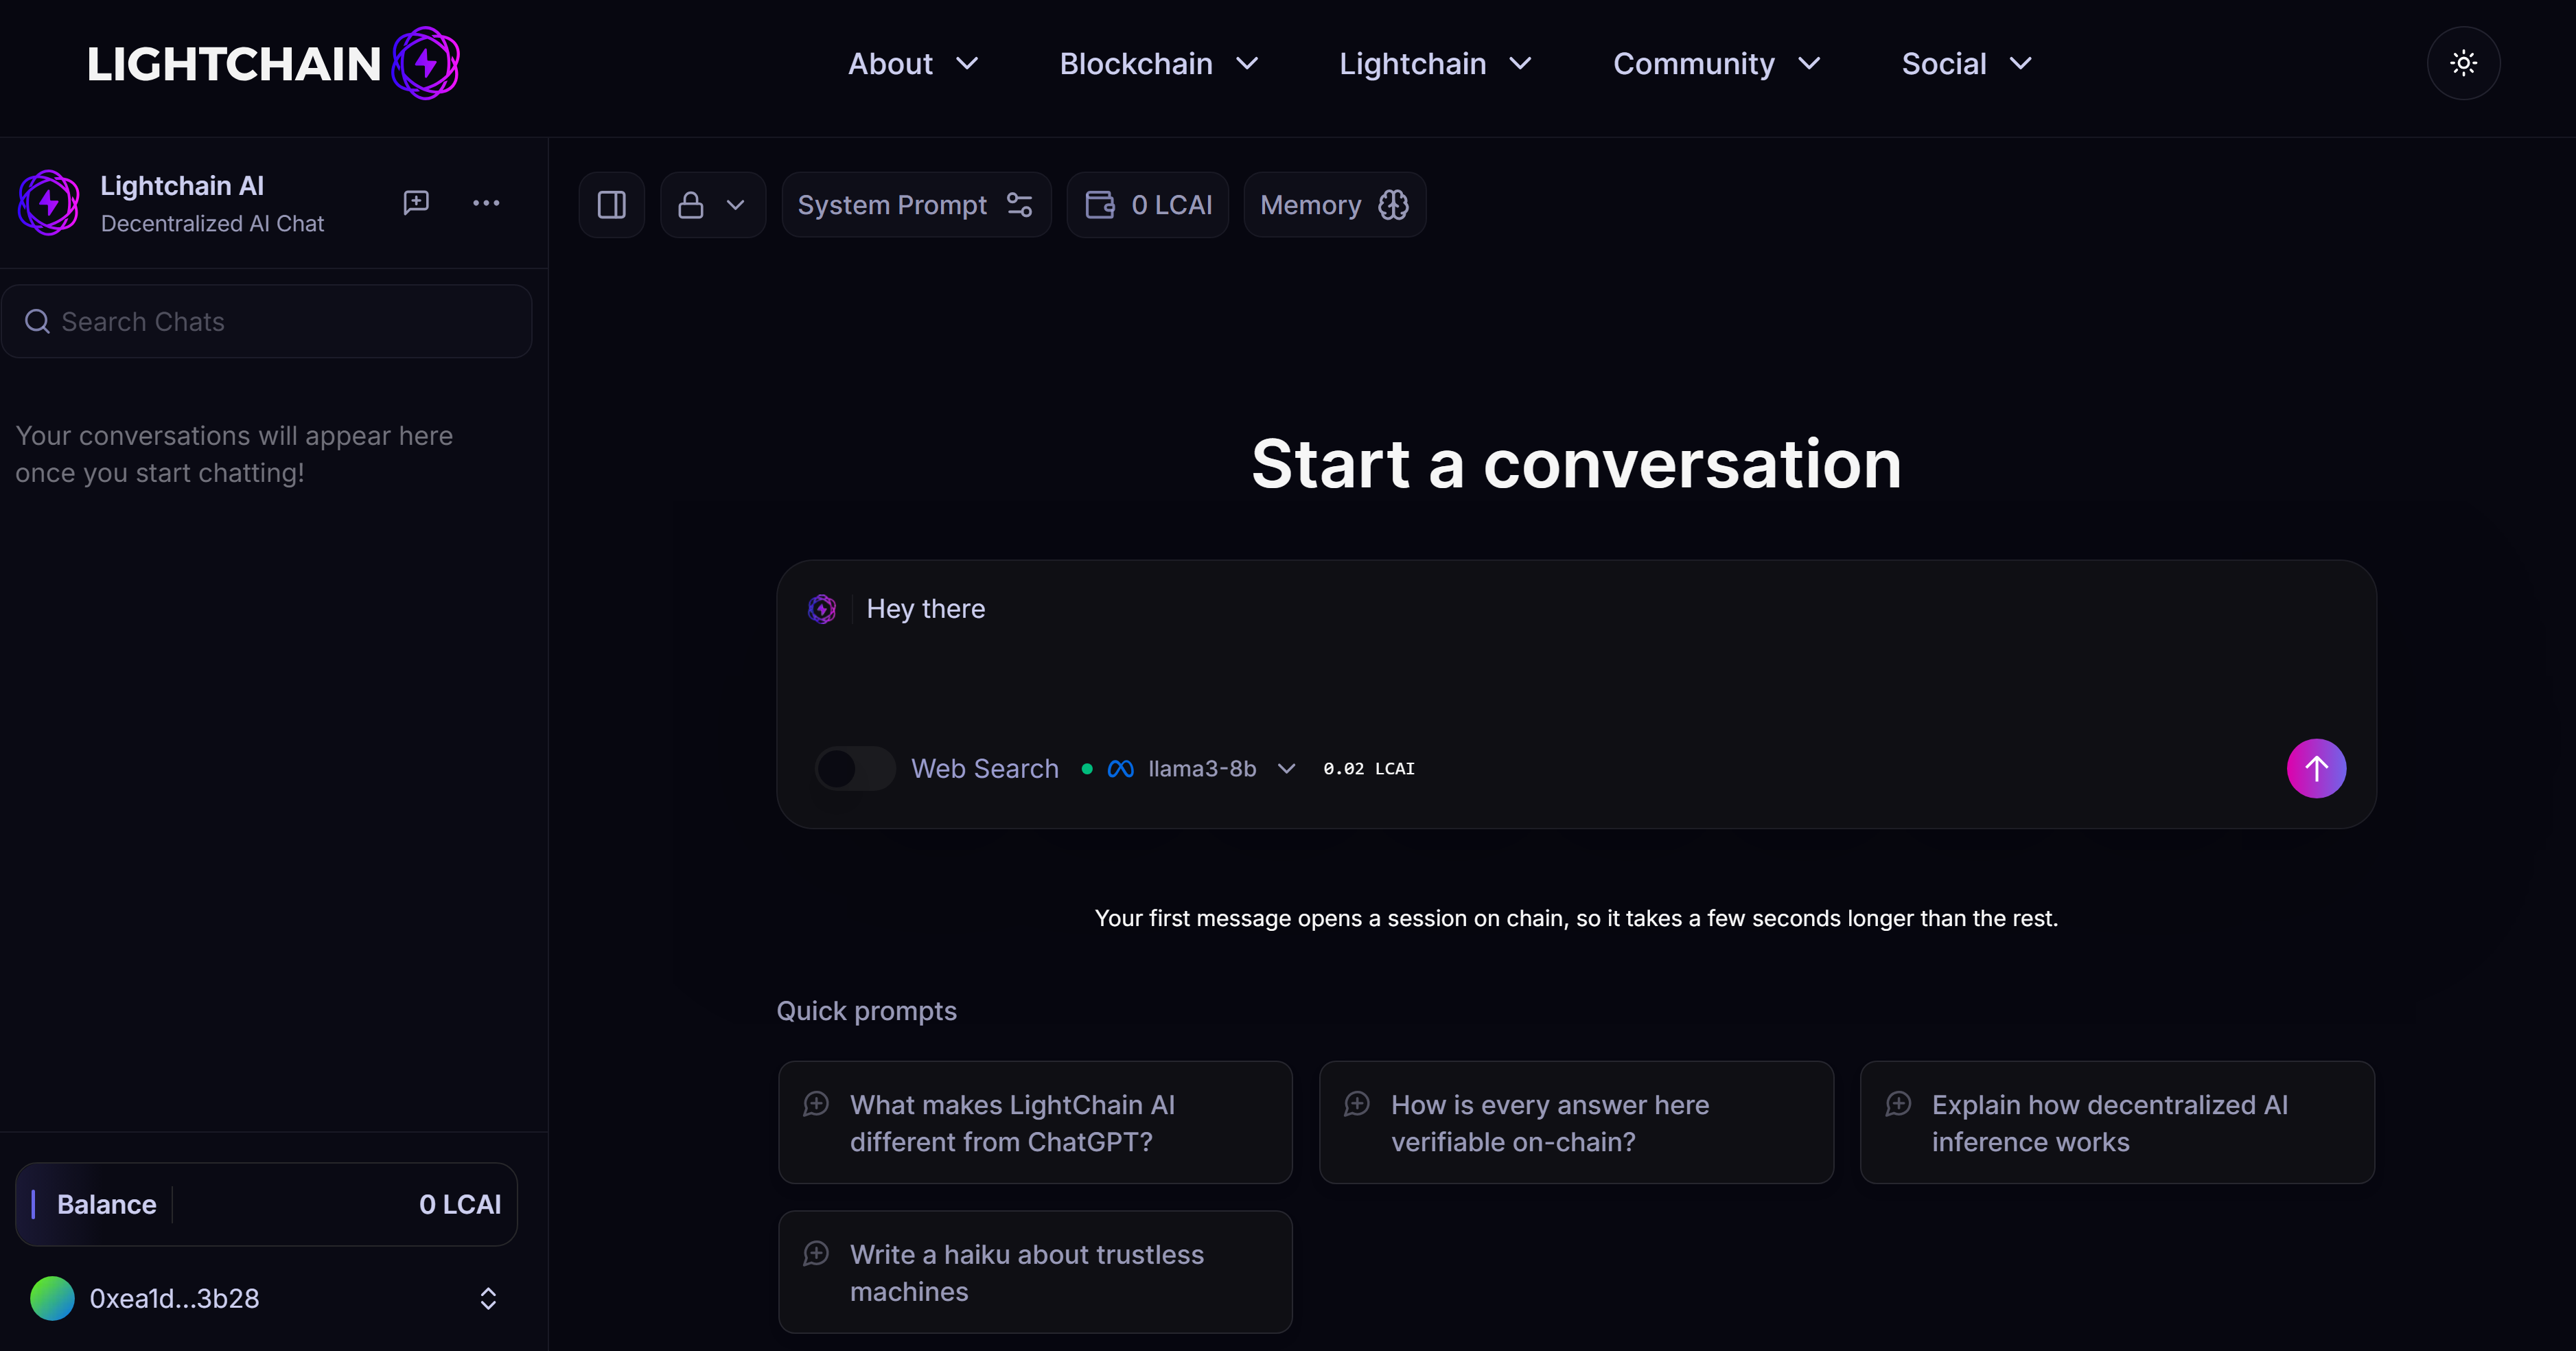This screenshot has height=1351, width=2576.
Task: Click the chevron next to Blockchain
Action: point(1246,64)
